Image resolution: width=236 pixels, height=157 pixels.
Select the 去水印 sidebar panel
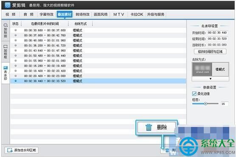[x=6, y=73]
